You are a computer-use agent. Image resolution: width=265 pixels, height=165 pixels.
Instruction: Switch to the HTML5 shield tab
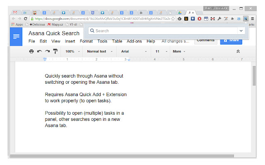93,13
